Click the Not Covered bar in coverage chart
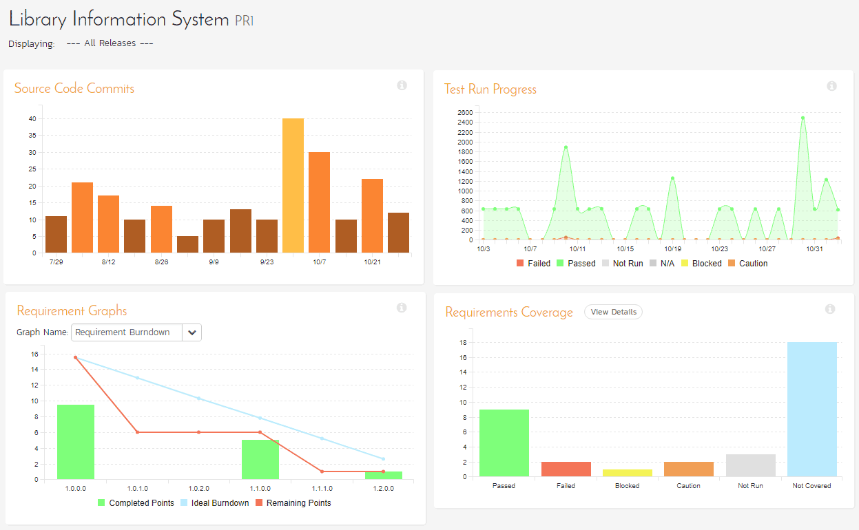The width and height of the screenshot is (859, 530). tap(811, 409)
